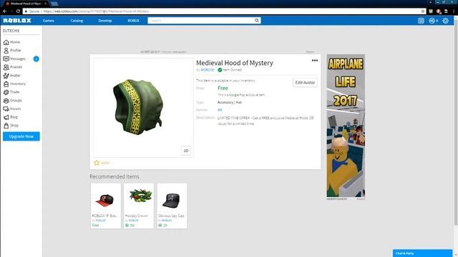Bookmark this page star icon
458x257 pixels.
(x=423, y=11)
